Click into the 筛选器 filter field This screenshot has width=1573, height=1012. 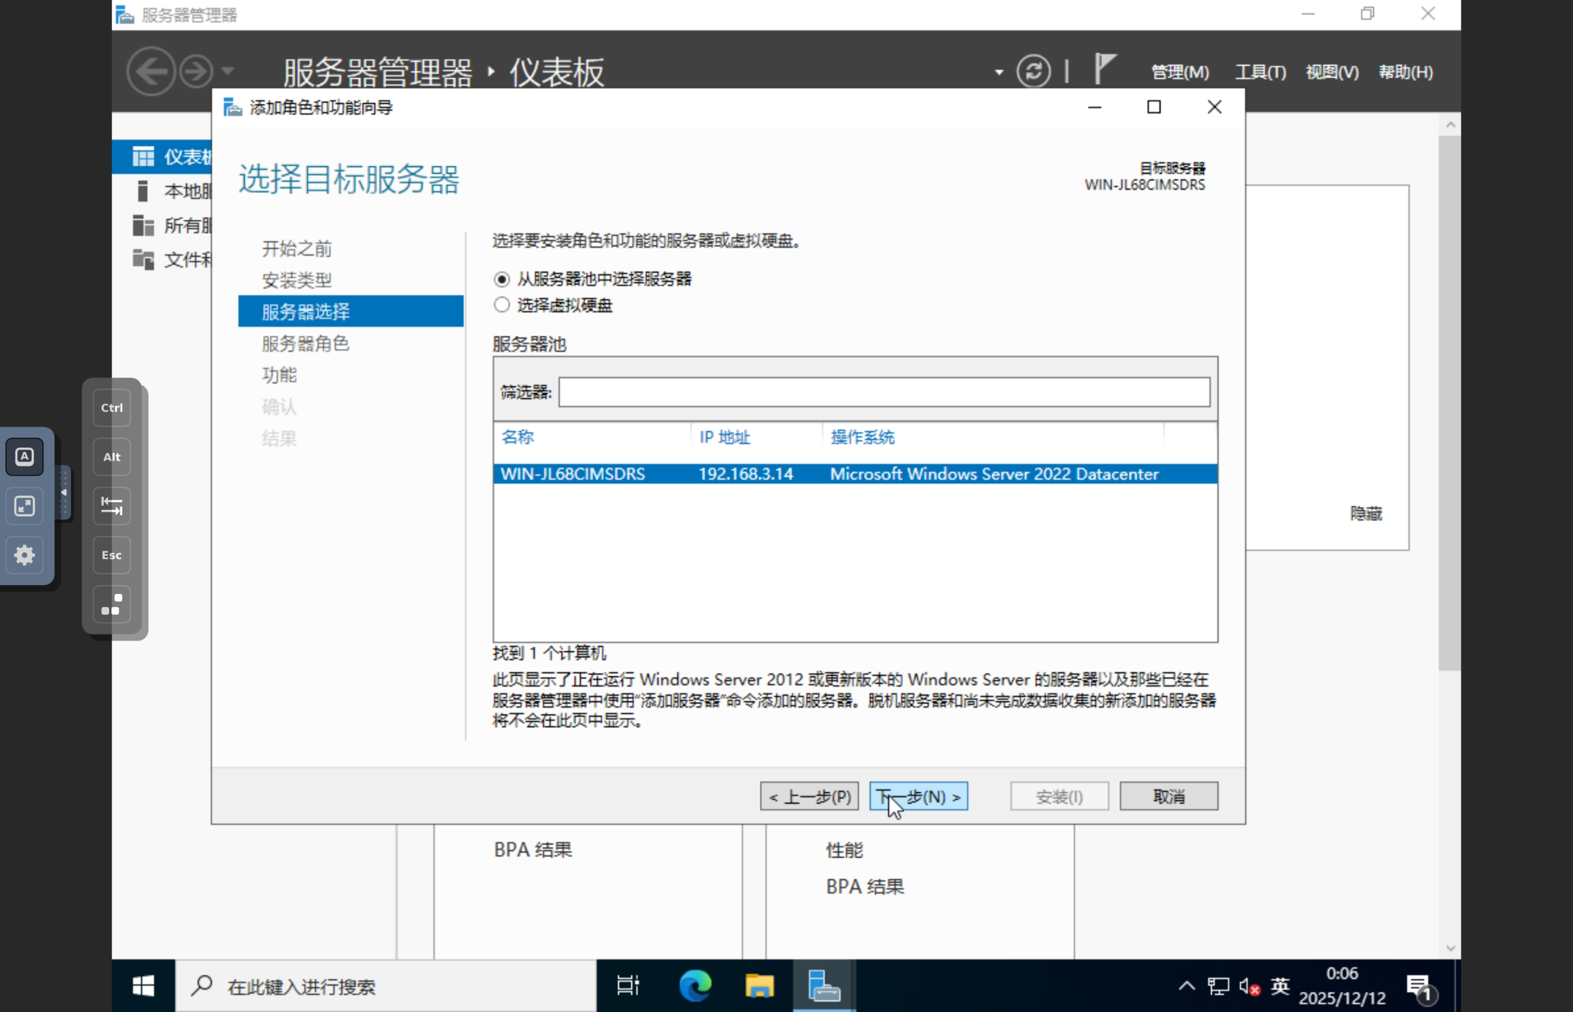coord(884,392)
